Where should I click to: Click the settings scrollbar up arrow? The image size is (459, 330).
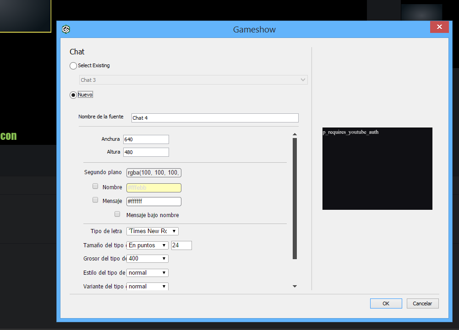tap(295, 134)
